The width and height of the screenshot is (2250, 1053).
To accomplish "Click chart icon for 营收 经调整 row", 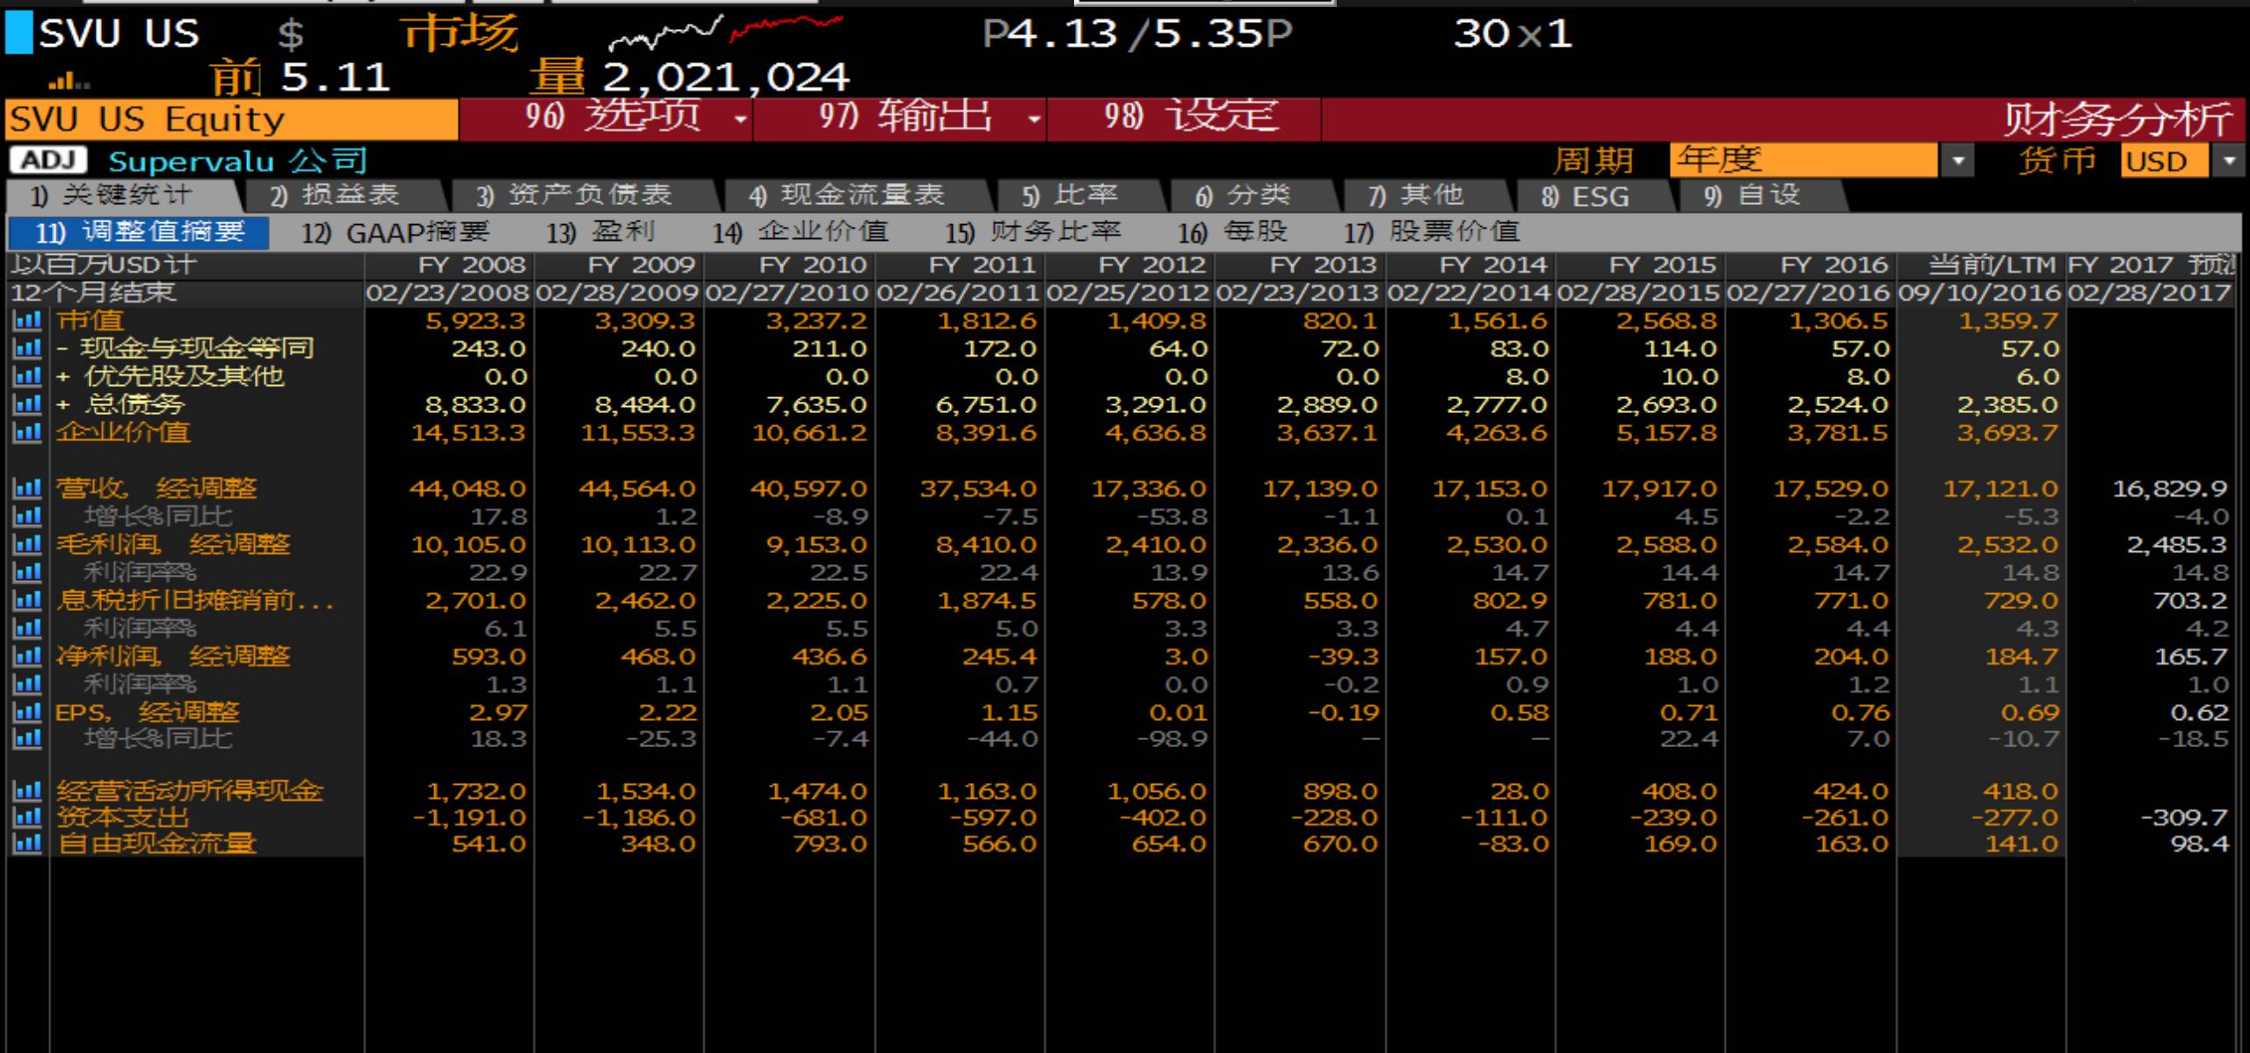I will click(27, 489).
